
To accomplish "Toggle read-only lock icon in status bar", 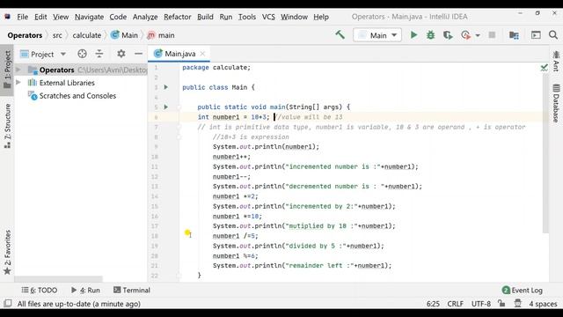I will pos(501,303).
